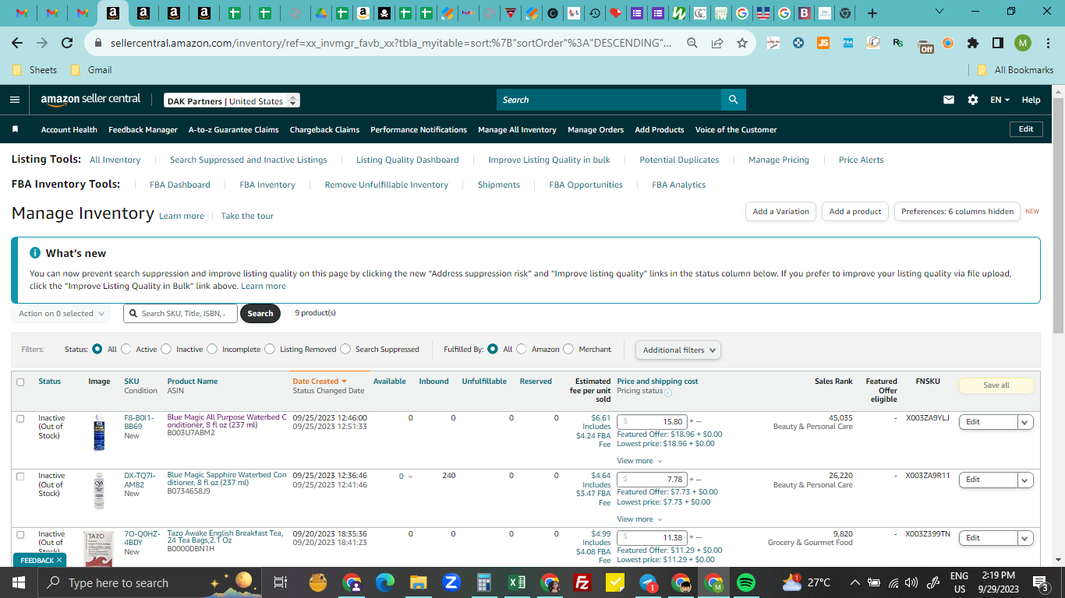Open a new browser tab with plus icon

(x=872, y=13)
